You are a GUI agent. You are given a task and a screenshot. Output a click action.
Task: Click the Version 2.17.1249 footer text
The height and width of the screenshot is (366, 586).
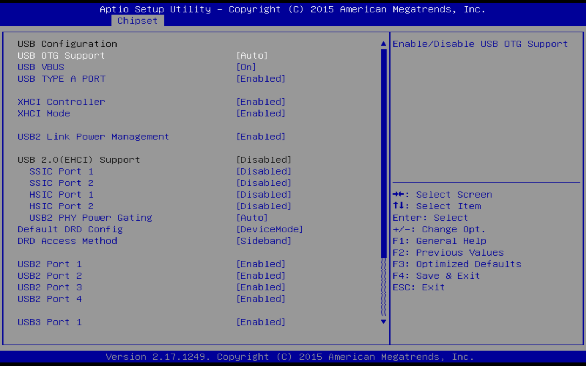click(290, 357)
